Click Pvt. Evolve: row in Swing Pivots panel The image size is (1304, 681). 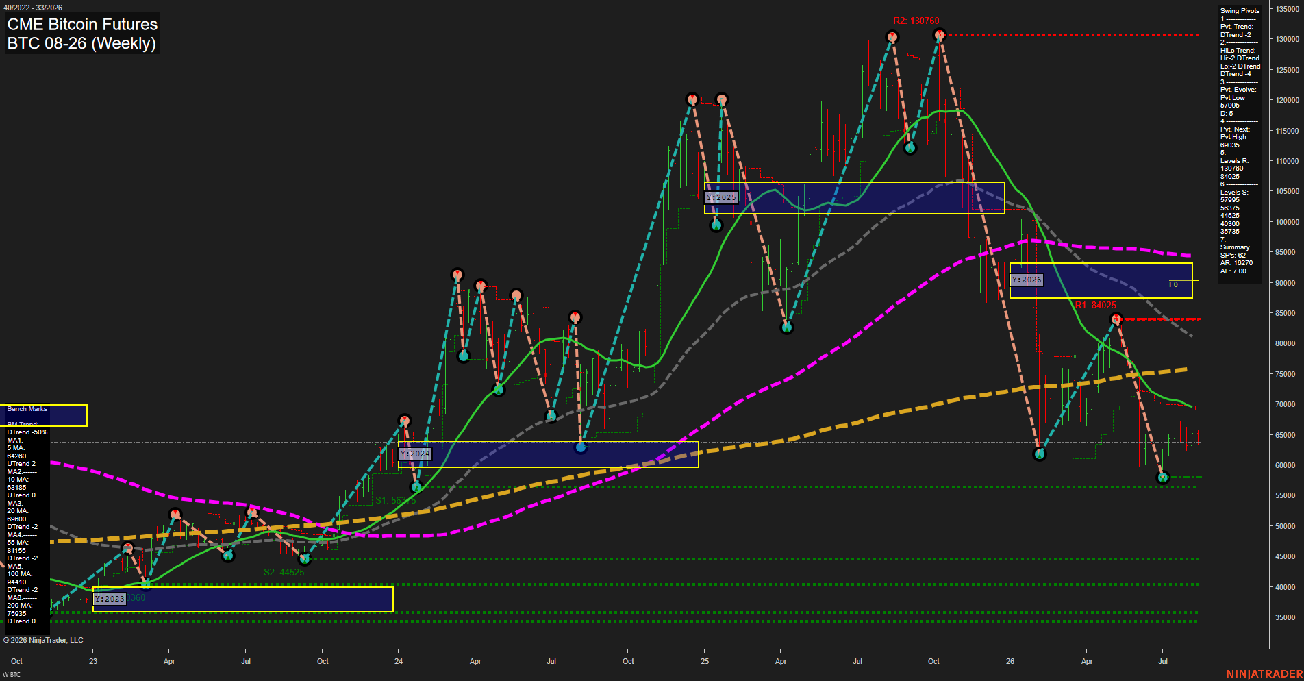pyautogui.click(x=1238, y=90)
